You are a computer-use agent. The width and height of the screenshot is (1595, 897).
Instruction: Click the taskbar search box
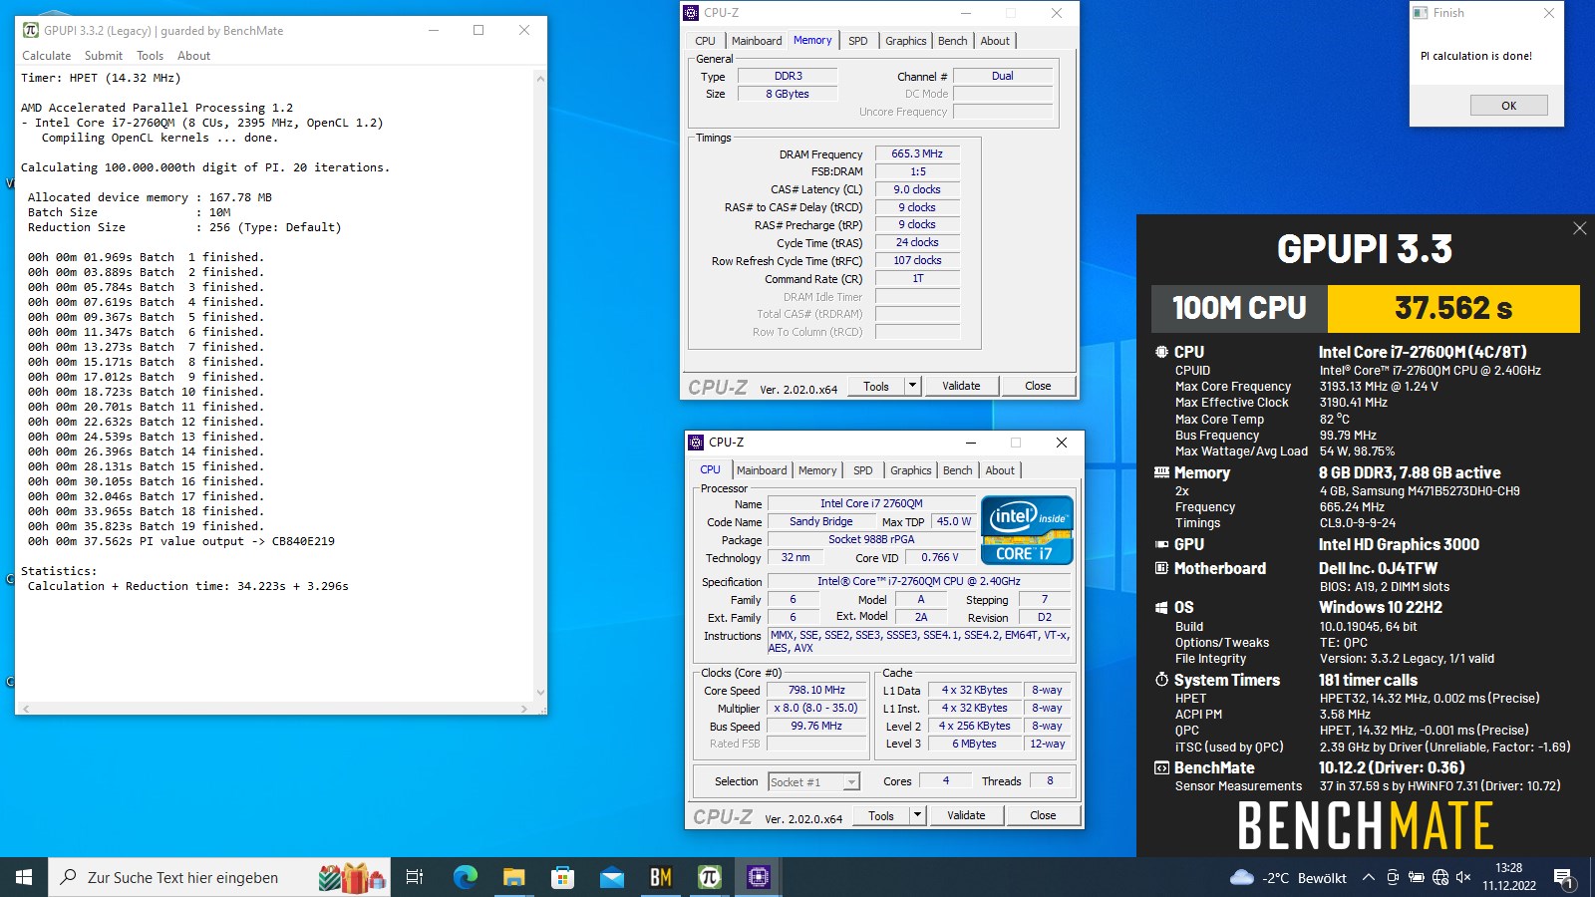218,877
